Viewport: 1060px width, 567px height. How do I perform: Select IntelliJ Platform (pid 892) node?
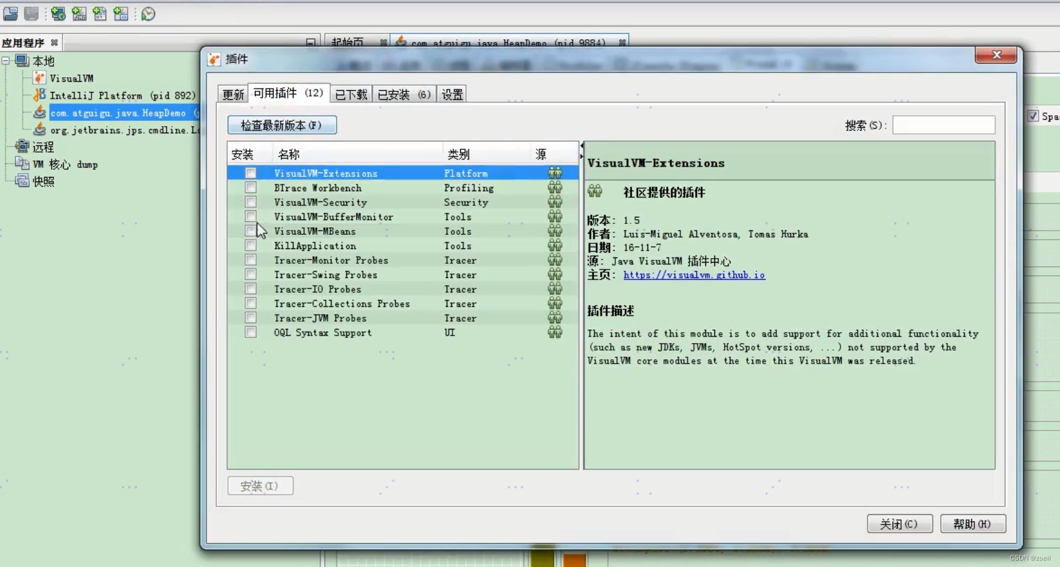click(x=114, y=95)
